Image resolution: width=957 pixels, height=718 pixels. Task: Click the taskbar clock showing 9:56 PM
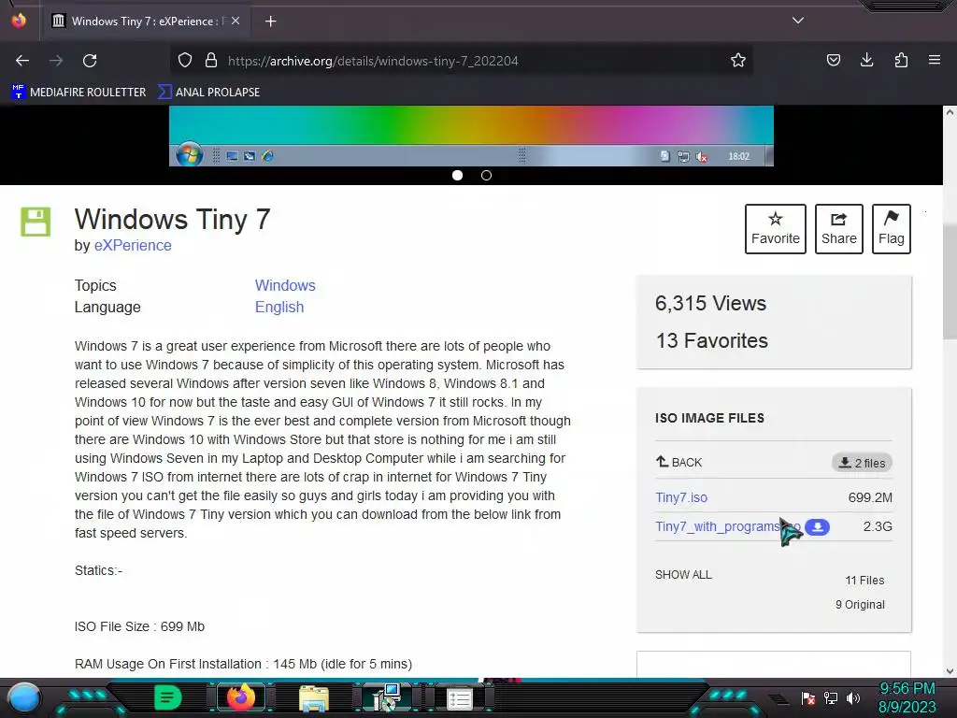click(x=907, y=697)
